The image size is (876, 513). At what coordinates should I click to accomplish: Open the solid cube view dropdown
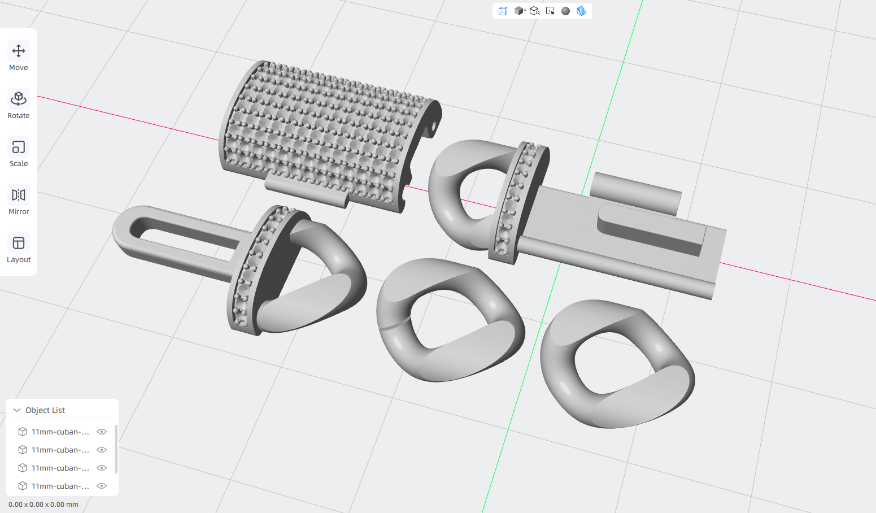tap(520, 11)
